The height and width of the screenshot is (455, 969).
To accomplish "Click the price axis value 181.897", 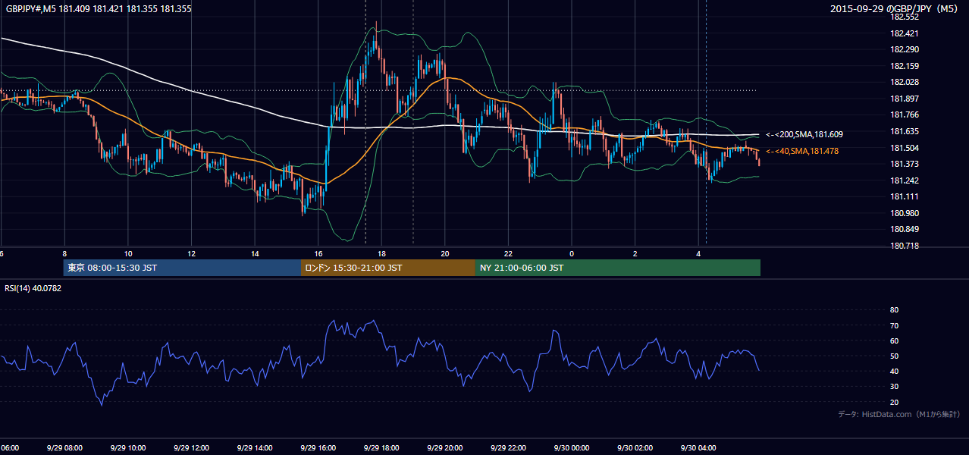I will pyautogui.click(x=904, y=99).
